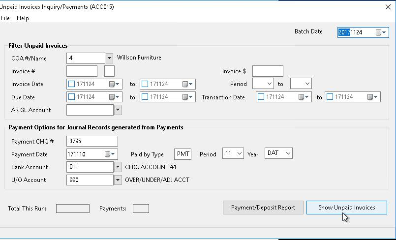Enable the Transaction Date start checkbox
Viewport: 396px width, 240px height.
[x=261, y=97]
